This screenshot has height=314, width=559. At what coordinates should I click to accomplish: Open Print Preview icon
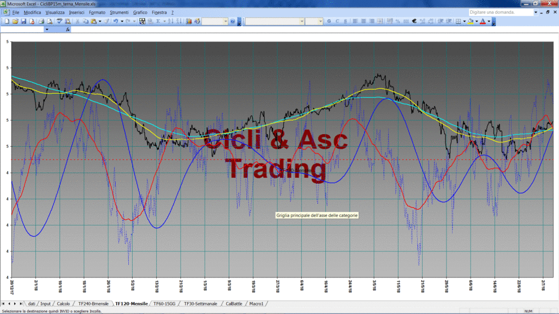pos(50,21)
